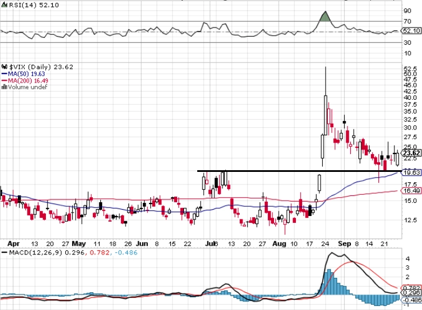Click the Apr label on time axis
Screen dimensions: 422x310
coord(13,244)
